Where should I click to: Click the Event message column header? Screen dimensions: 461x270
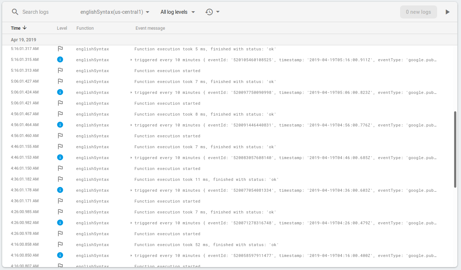pos(150,28)
